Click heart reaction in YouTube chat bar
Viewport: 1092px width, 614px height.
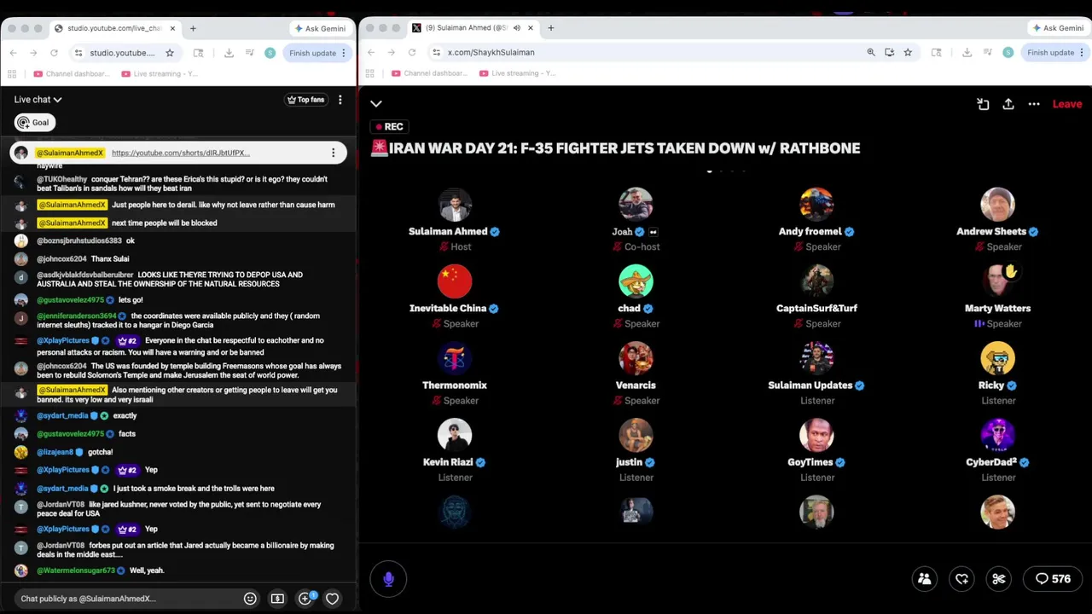click(332, 599)
